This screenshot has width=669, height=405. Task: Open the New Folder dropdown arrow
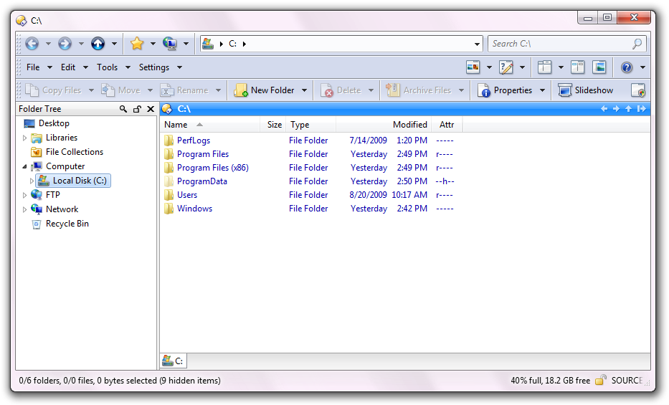(304, 90)
